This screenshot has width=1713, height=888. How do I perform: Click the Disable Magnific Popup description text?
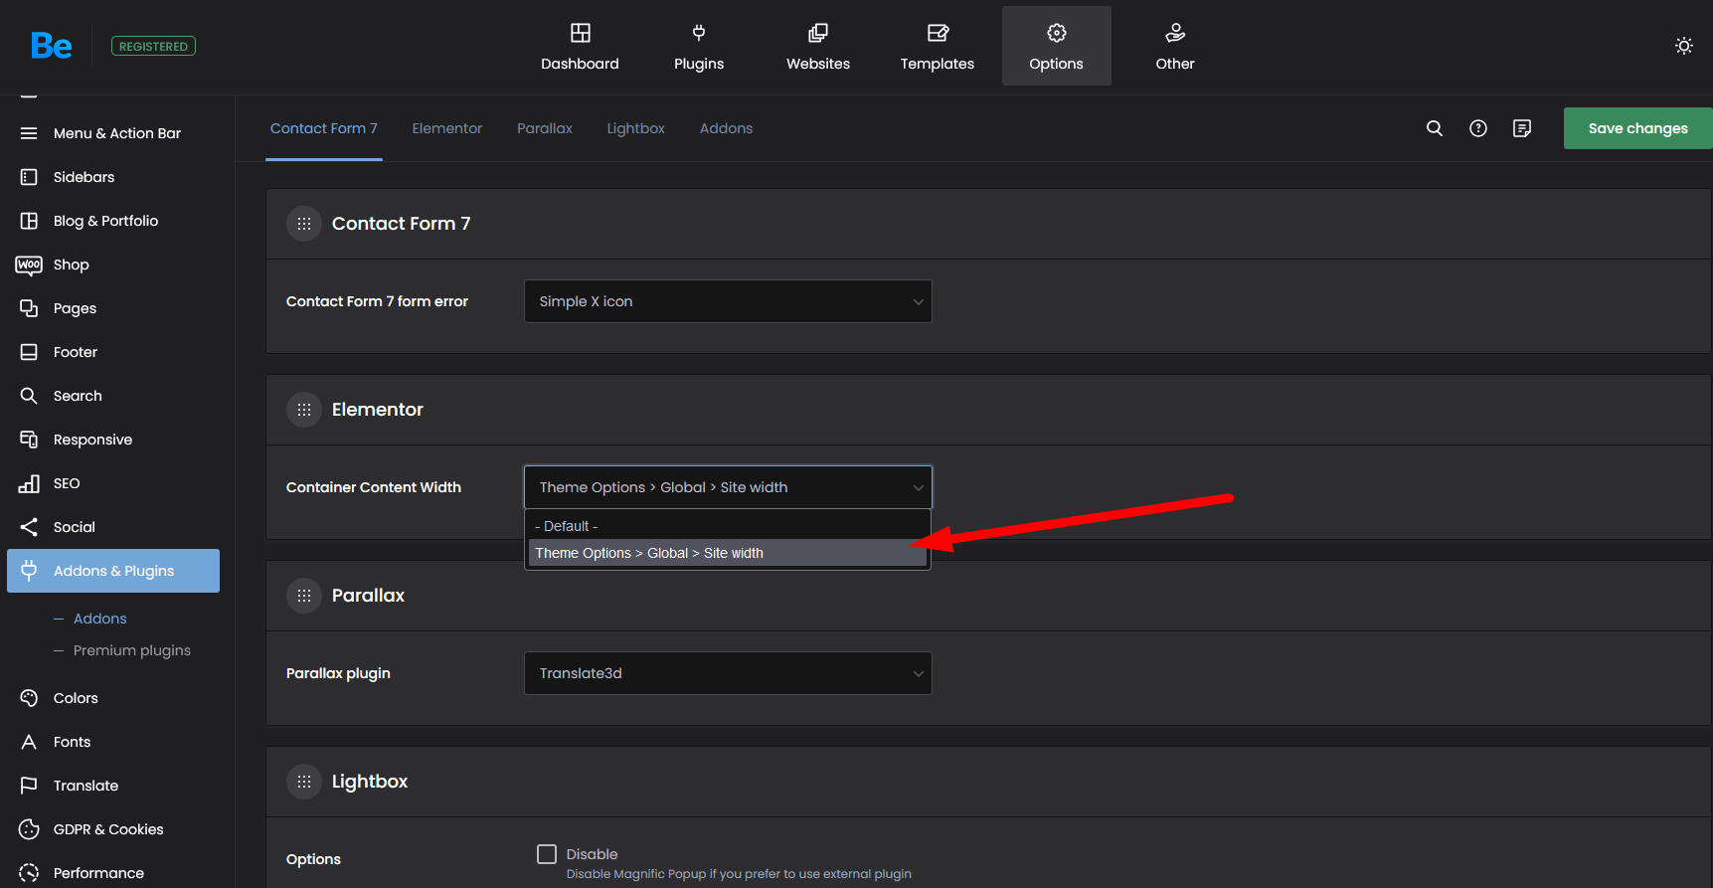[x=739, y=874]
